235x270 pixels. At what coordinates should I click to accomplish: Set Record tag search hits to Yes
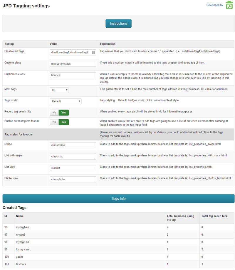(64, 113)
